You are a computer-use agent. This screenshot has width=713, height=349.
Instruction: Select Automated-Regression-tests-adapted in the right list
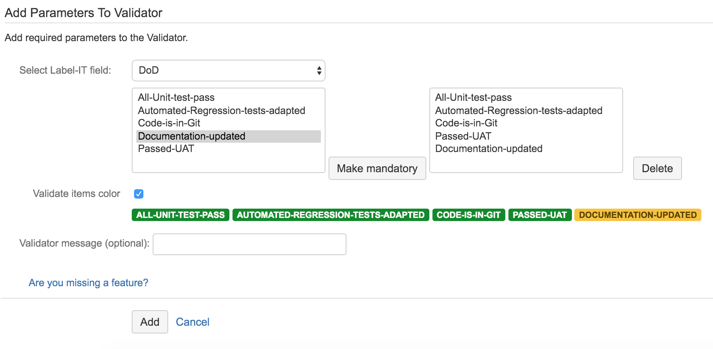point(518,111)
